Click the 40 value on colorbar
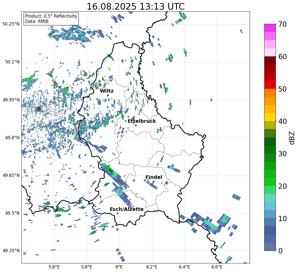This screenshot has height=272, width=298. tap(282, 121)
